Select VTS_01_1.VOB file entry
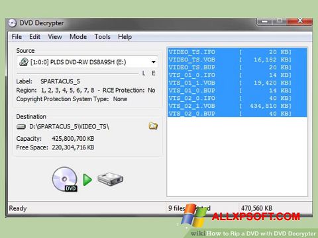 click(x=237, y=83)
